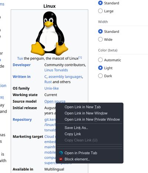Click the Initial release label
Image resolution: width=148 pixels, height=173 pixels.
(x=25, y=108)
